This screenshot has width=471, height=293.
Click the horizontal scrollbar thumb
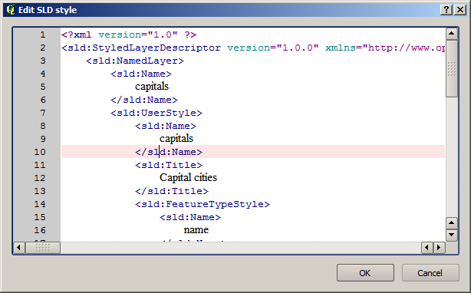(43, 248)
